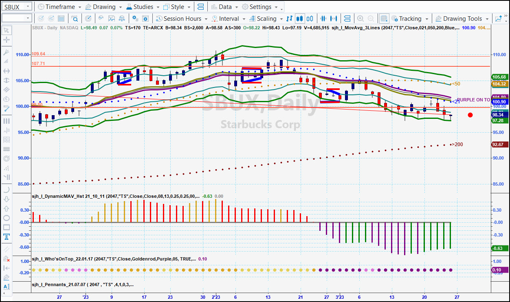The image size is (510, 302).
Task: Click the 105.68 green price label
Action: [499, 77]
